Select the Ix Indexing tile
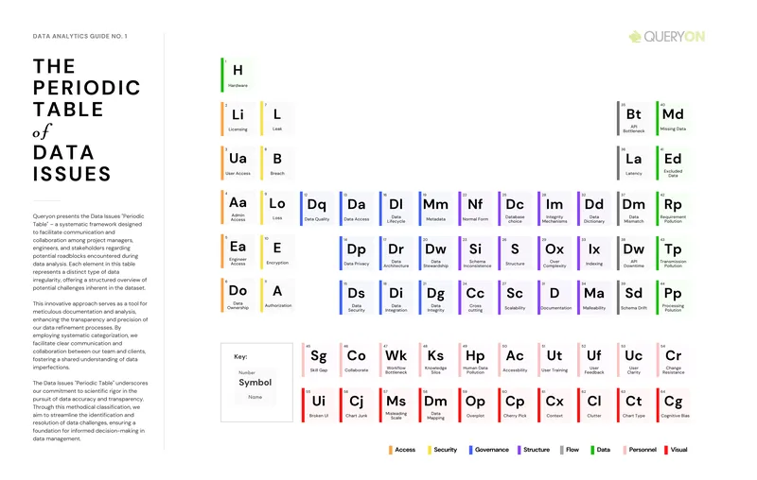This screenshot has height=480, width=757. click(x=594, y=253)
